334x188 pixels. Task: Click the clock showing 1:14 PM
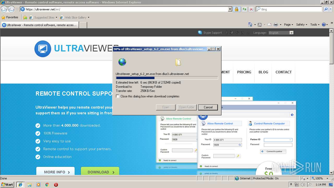click(x=321, y=185)
